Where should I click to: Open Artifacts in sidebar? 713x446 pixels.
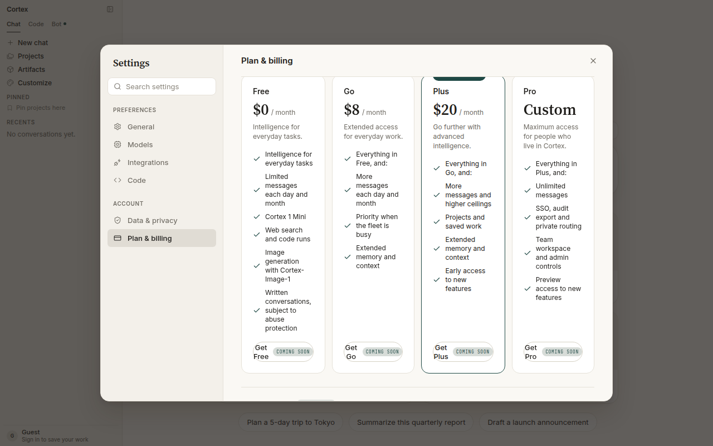[x=60, y=70]
